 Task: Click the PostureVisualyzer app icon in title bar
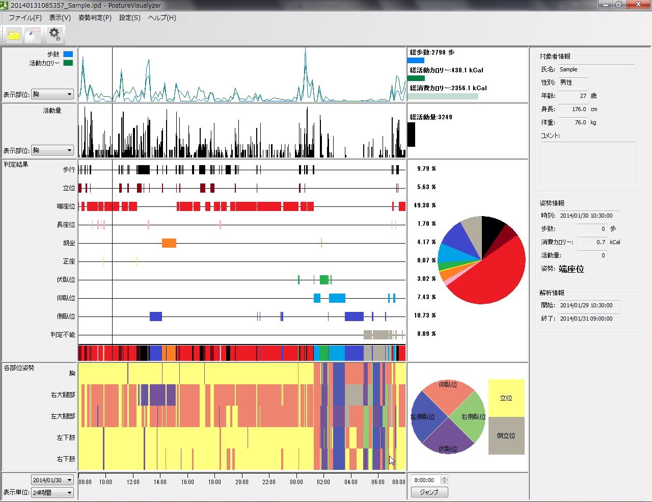point(5,5)
